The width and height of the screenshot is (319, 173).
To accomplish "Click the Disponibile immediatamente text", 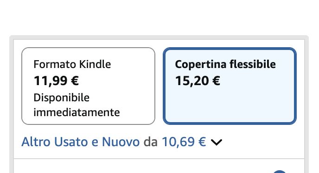I will point(77,105).
